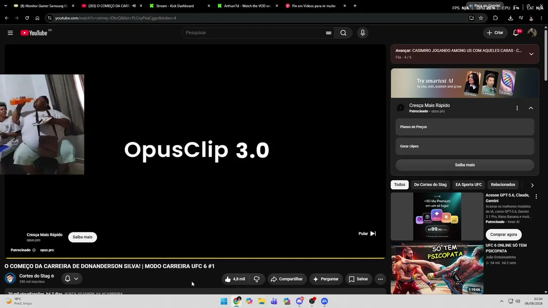Open Cortes do Stag channel avatar
The width and height of the screenshot is (548, 308).
(10, 278)
